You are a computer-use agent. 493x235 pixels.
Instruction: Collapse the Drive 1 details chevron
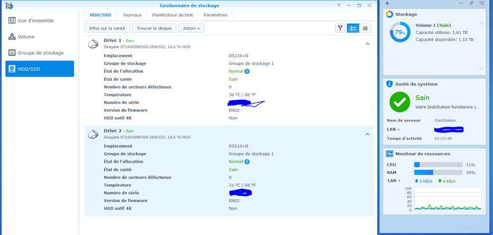click(367, 44)
